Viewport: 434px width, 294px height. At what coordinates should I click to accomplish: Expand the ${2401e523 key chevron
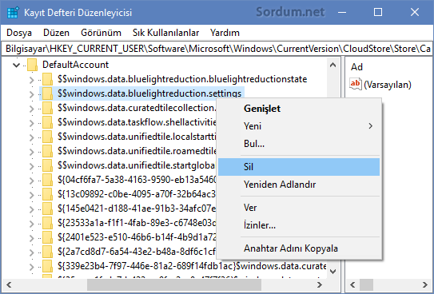[x=31, y=238]
